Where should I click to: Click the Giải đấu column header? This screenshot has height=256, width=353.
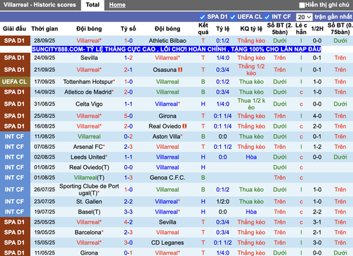(x=14, y=29)
